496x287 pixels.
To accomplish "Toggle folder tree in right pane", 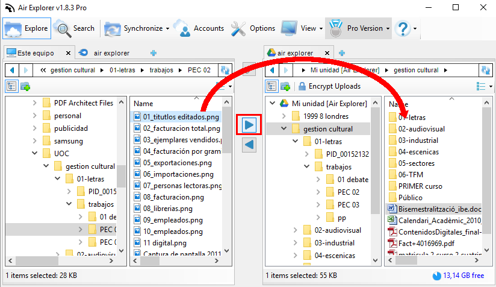I will click(271, 86).
